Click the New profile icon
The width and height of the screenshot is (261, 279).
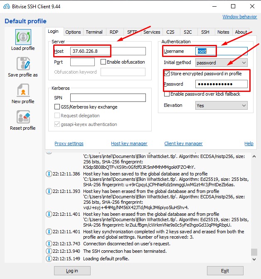tap(22, 91)
